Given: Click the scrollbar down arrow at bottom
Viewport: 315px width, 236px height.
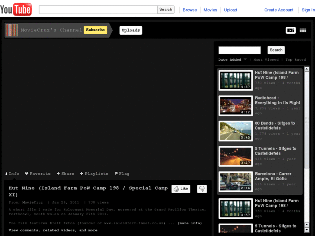Looking at the screenshot, I should 307,230.
